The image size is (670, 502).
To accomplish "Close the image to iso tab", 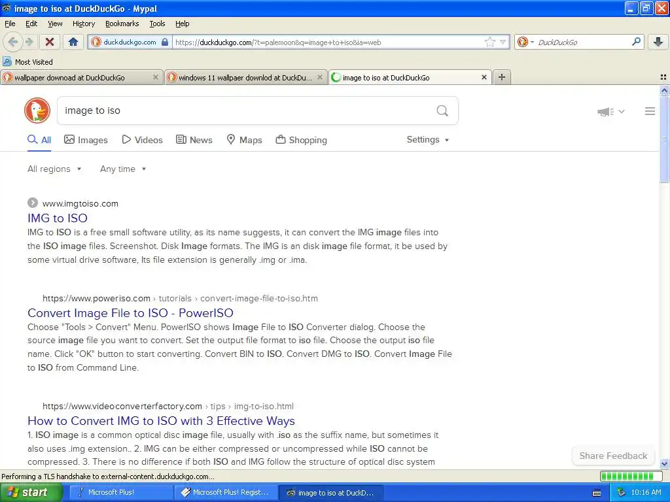I will (484, 77).
